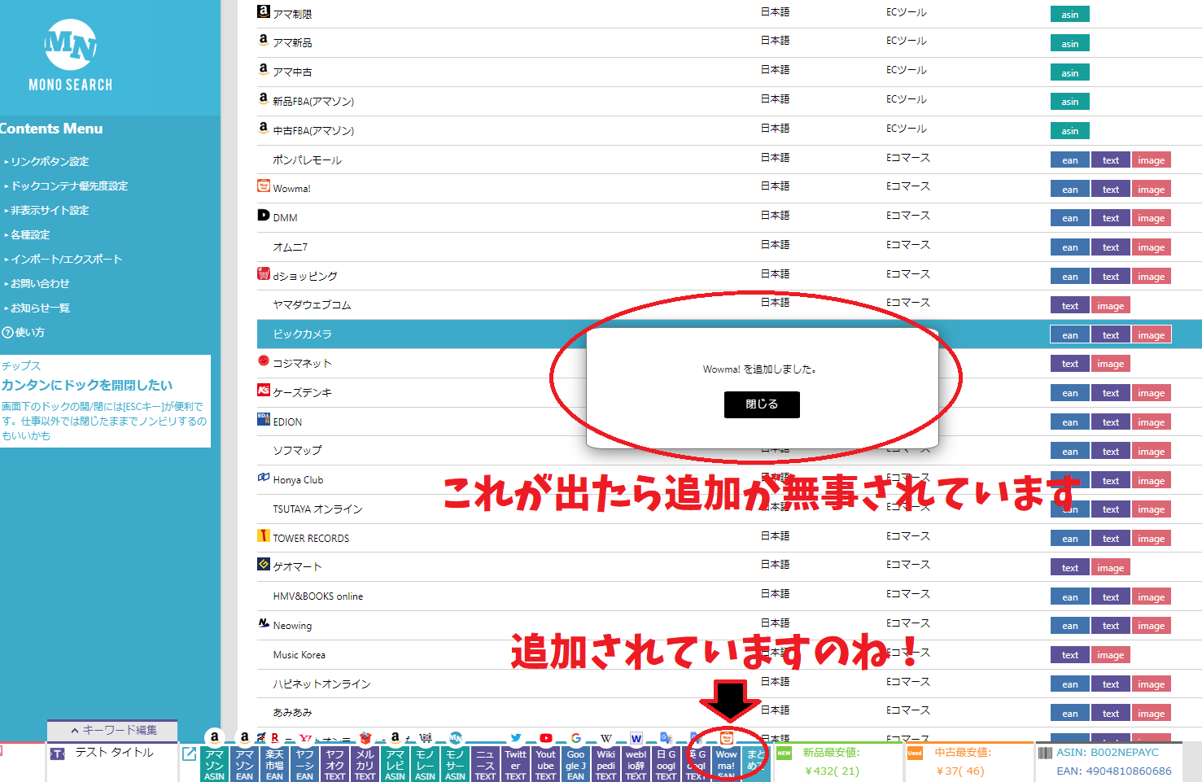Open 各種設定 from the sidebar
The height and width of the screenshot is (782, 1202).
[30, 235]
